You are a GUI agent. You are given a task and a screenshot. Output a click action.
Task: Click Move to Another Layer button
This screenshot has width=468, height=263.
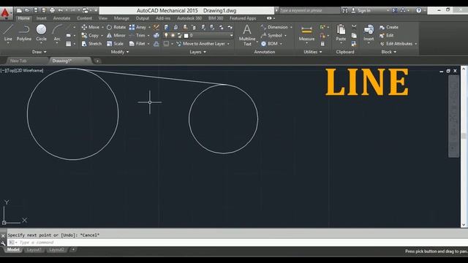click(200, 44)
